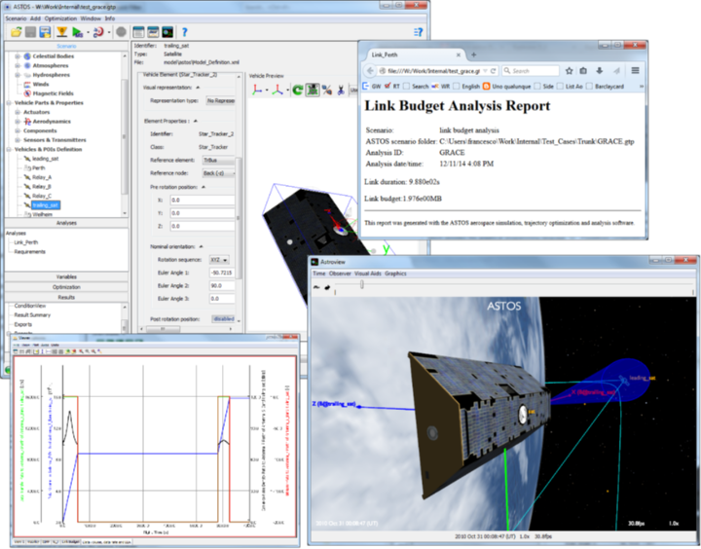Viewport: 701px width, 549px height.
Task: Close the Link_Perth browser tab
Action: [459, 55]
